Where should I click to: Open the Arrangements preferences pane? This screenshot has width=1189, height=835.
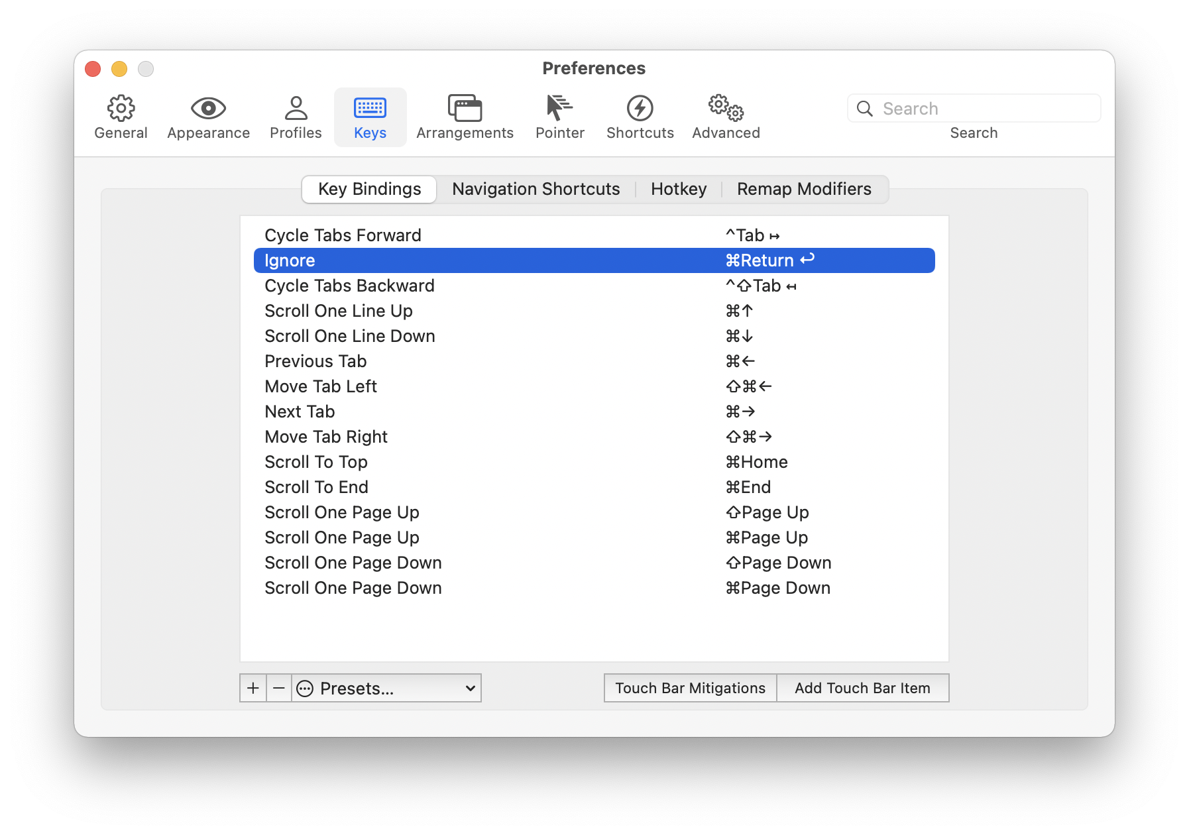point(465,117)
